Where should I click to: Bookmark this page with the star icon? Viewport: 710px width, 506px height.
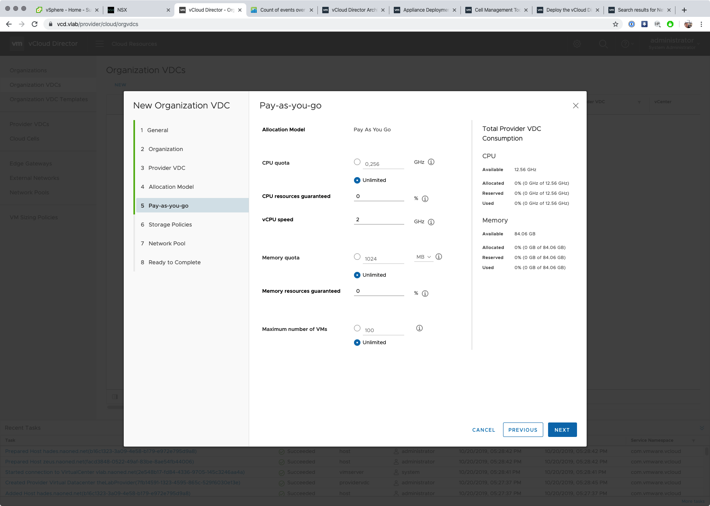615,24
